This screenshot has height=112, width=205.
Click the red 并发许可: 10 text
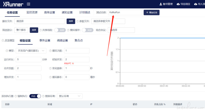[x=69, y=63]
